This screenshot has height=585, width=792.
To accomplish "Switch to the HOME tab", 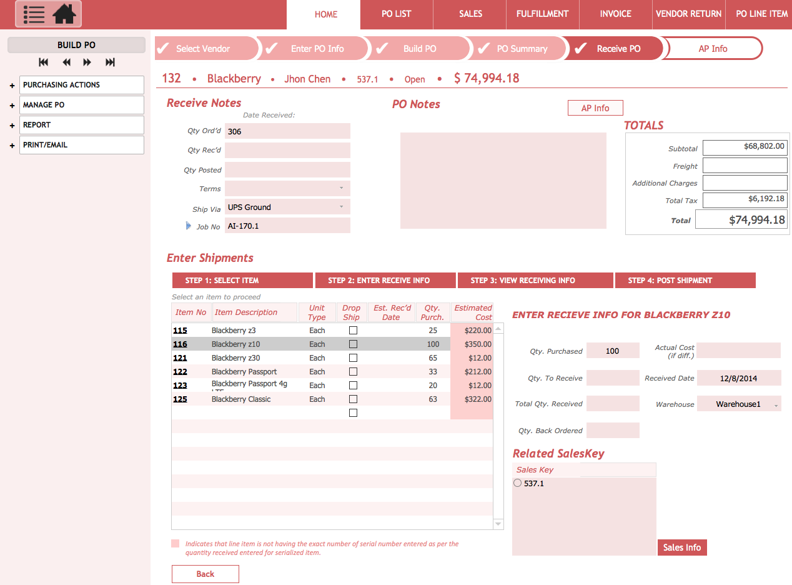I will (324, 14).
